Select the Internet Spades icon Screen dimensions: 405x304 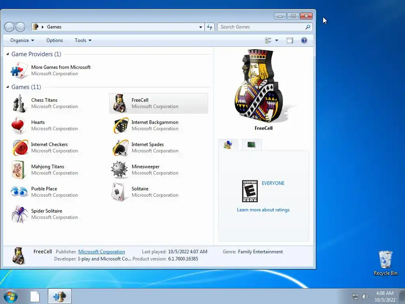[x=120, y=148]
